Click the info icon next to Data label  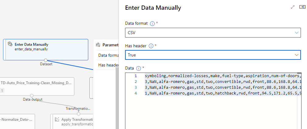[x=139, y=68]
